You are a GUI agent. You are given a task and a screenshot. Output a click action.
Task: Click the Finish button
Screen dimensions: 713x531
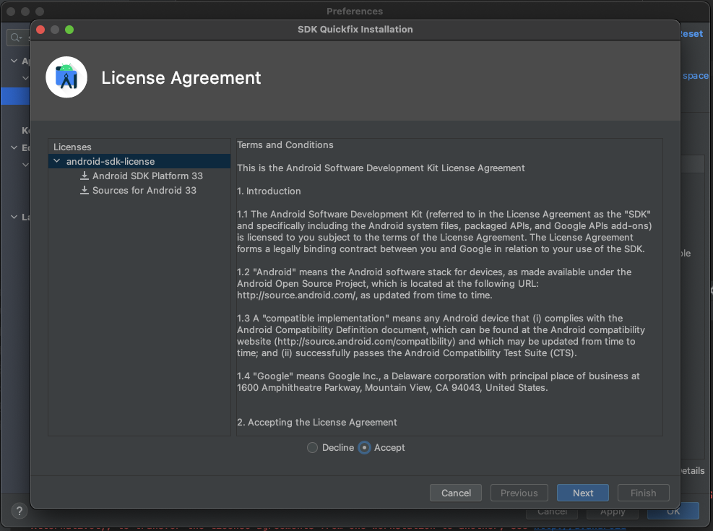pos(643,493)
